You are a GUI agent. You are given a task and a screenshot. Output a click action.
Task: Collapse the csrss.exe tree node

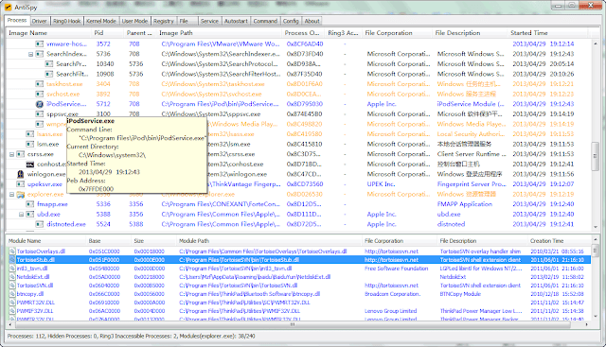point(11,154)
